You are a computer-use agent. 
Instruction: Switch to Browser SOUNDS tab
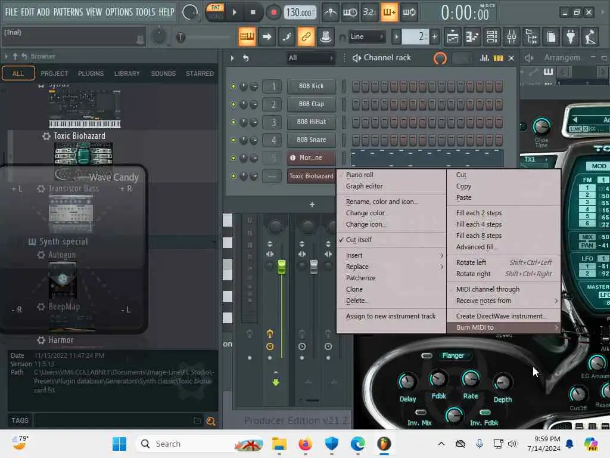(x=163, y=73)
